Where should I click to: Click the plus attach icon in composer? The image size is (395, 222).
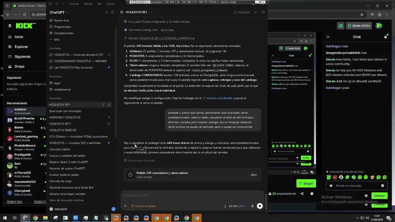[125, 206]
